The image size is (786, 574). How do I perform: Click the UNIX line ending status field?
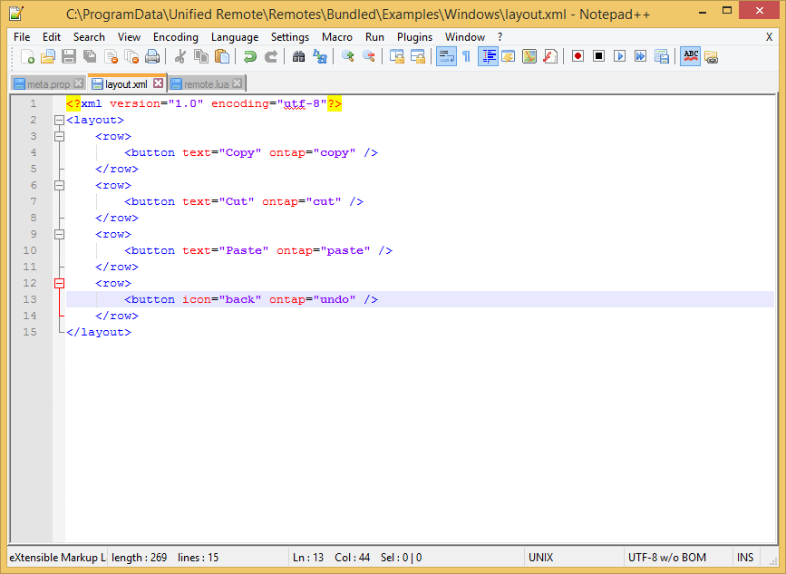coord(574,558)
